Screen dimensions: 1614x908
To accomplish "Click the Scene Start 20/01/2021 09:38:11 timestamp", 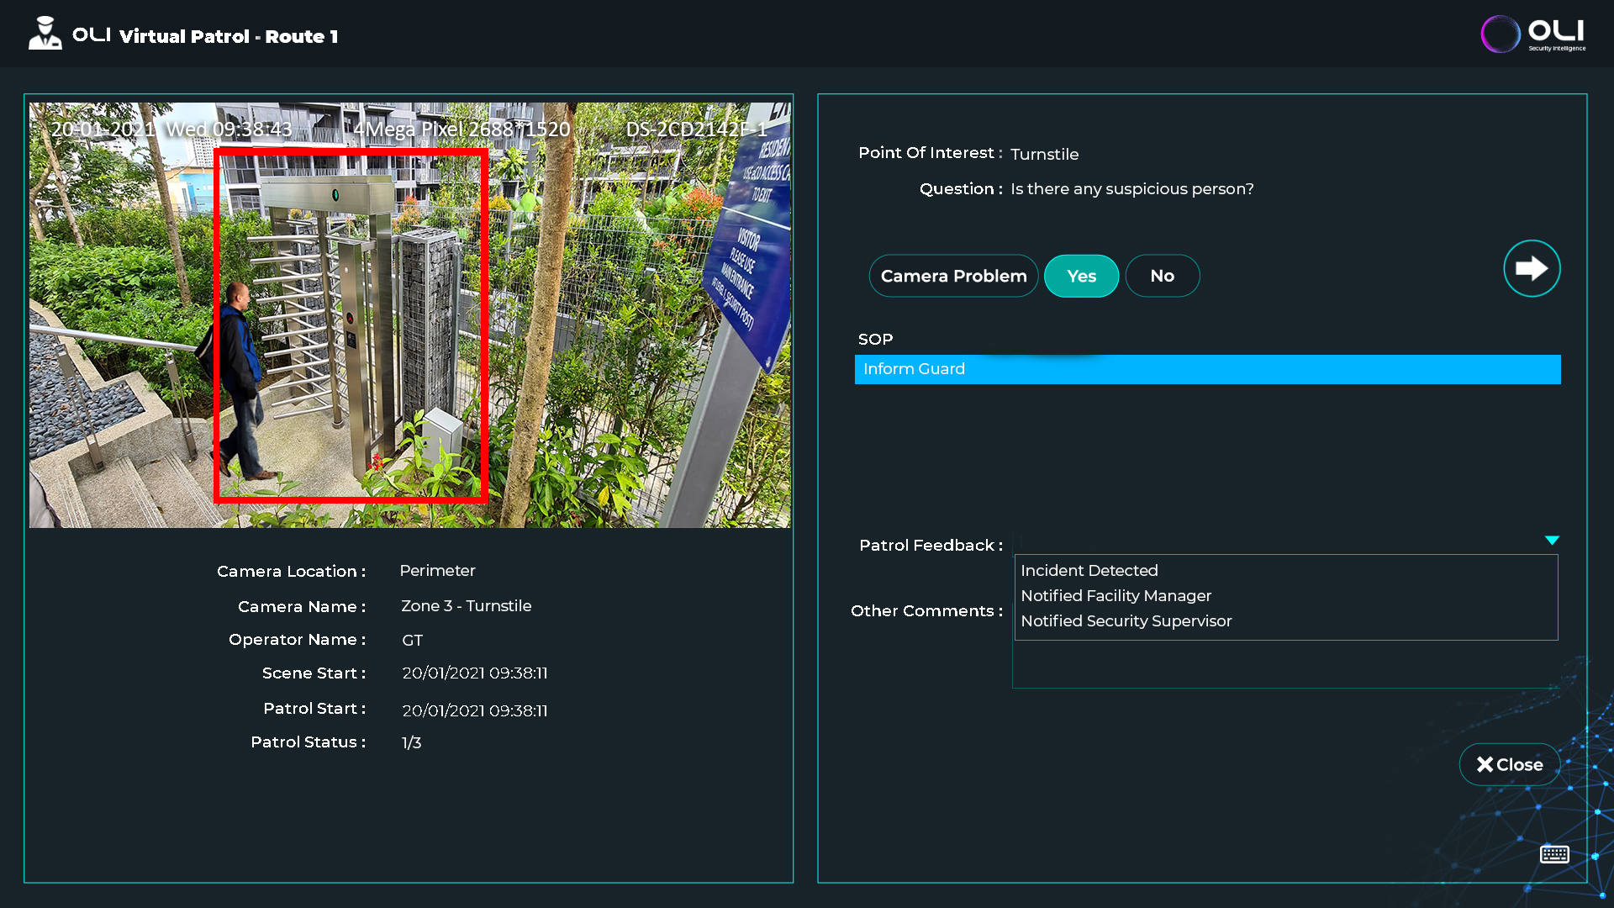I will (474, 673).
